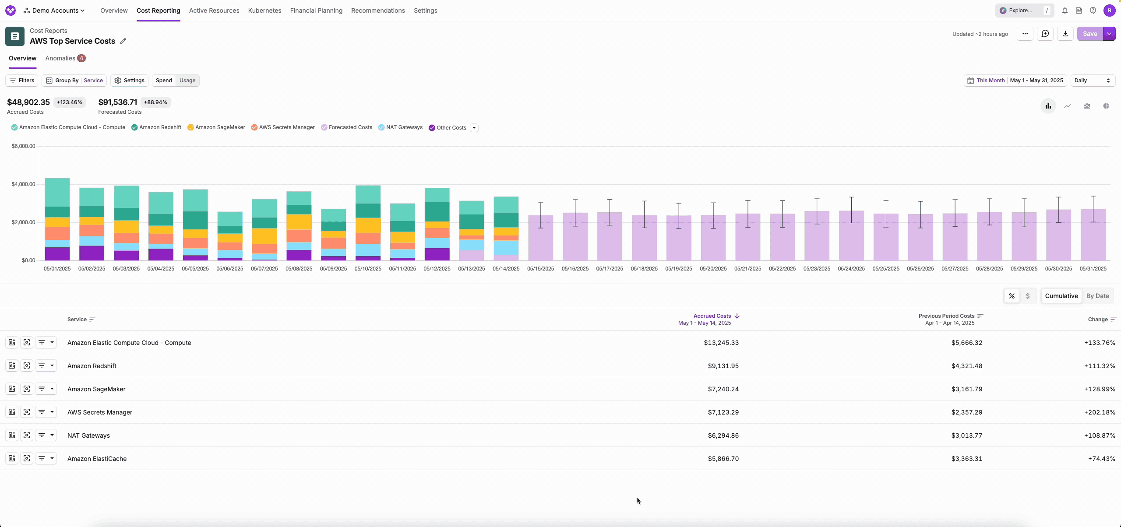This screenshot has height=527, width=1121.
Task: Open chart icon for AWS Secrets Manager row
Action: pyautogui.click(x=12, y=412)
